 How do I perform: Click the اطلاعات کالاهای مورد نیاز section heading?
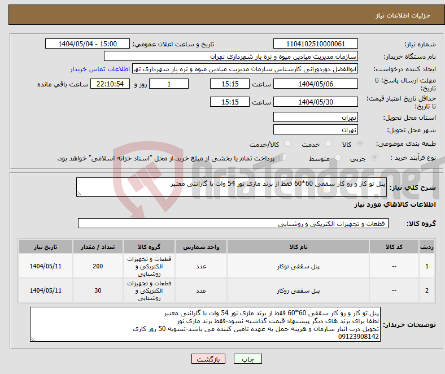coord(395,205)
